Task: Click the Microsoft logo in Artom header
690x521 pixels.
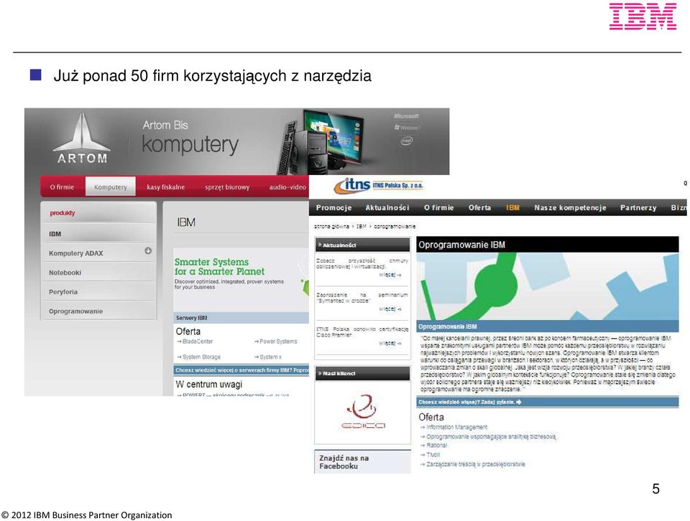Action: pyautogui.click(x=406, y=116)
